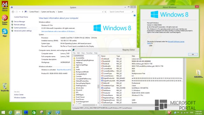Select the ProductName registry value
This screenshot has width=204, height=115.
coord(108,95)
